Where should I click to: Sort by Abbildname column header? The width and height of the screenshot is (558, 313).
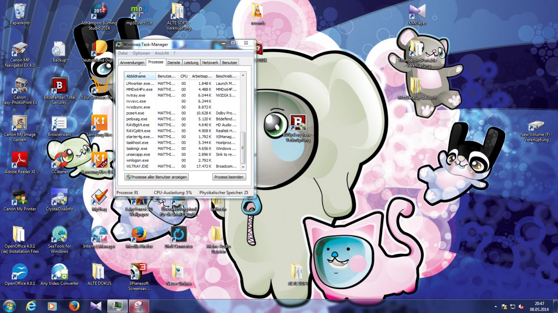140,76
